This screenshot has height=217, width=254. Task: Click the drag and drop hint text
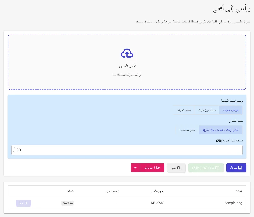[127, 75]
